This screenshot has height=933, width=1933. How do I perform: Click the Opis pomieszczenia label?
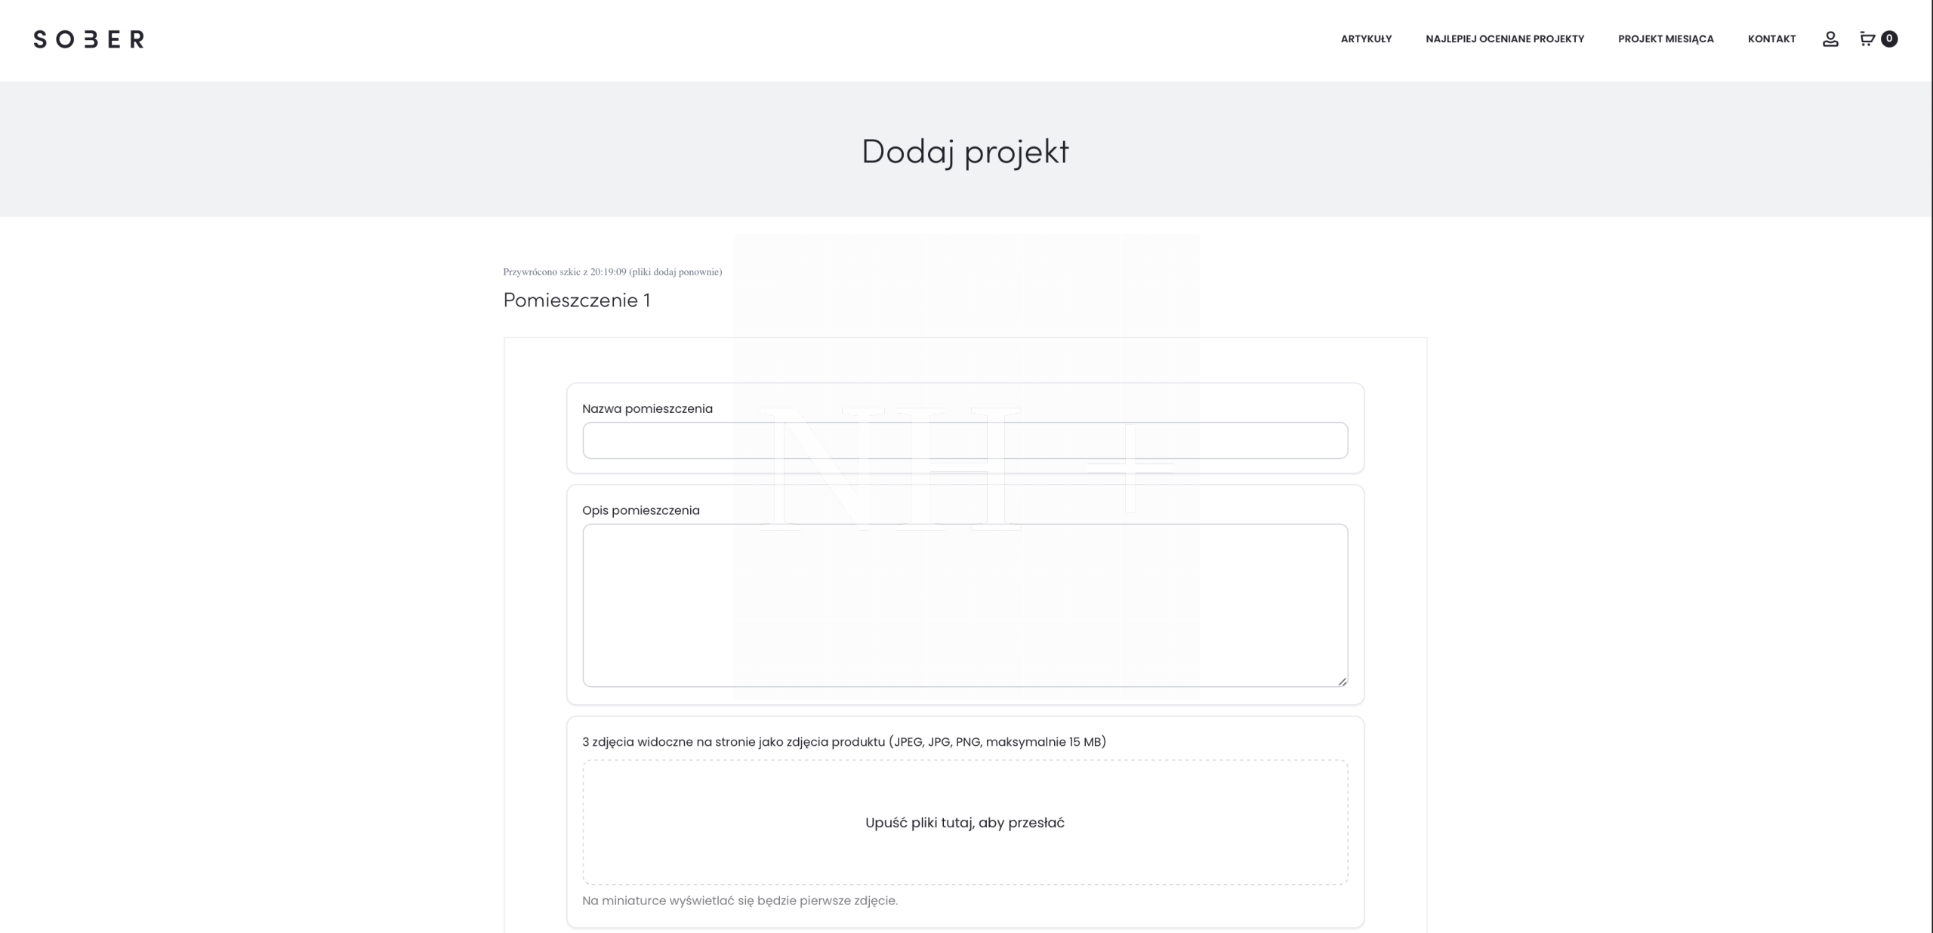640,510
